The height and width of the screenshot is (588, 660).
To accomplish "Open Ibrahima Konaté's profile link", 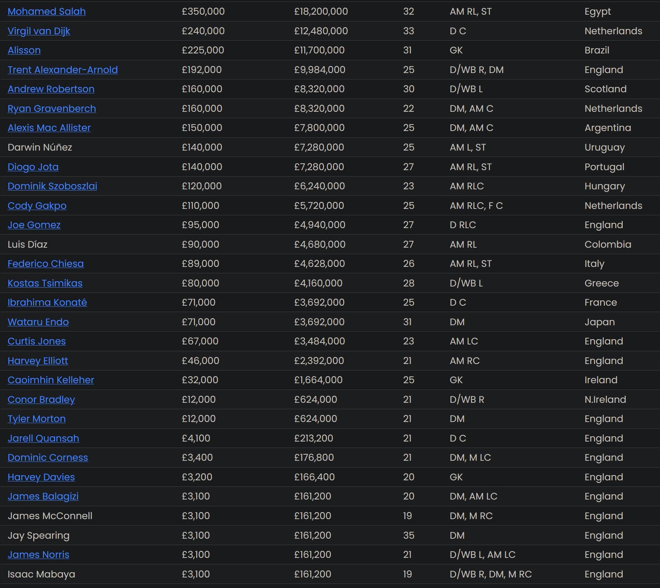I will [47, 302].
